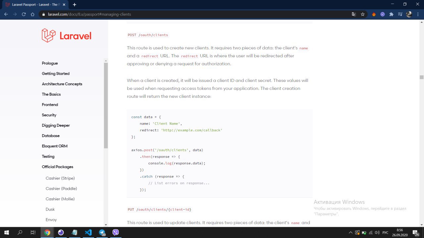Open the Wi-Fi network tray icon
This screenshot has width=424, height=238.
(371, 232)
